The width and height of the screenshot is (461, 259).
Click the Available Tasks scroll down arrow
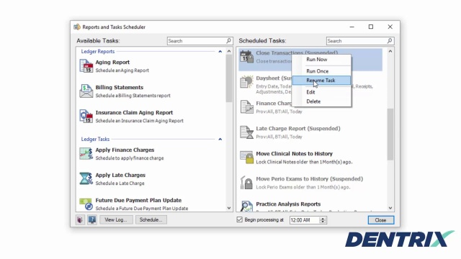pos(229,208)
